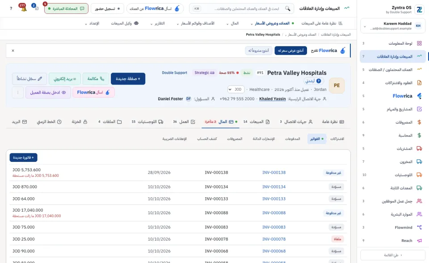
Task: Switch to الملفات tab
Action: (110, 122)
